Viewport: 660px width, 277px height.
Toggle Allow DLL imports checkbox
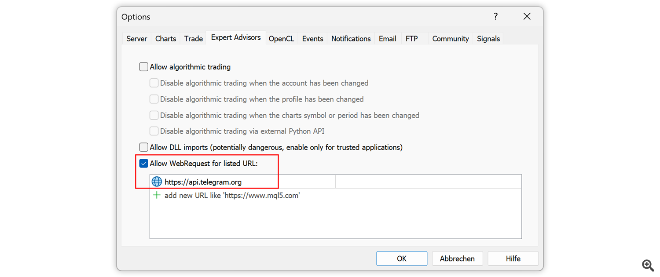pyautogui.click(x=144, y=147)
